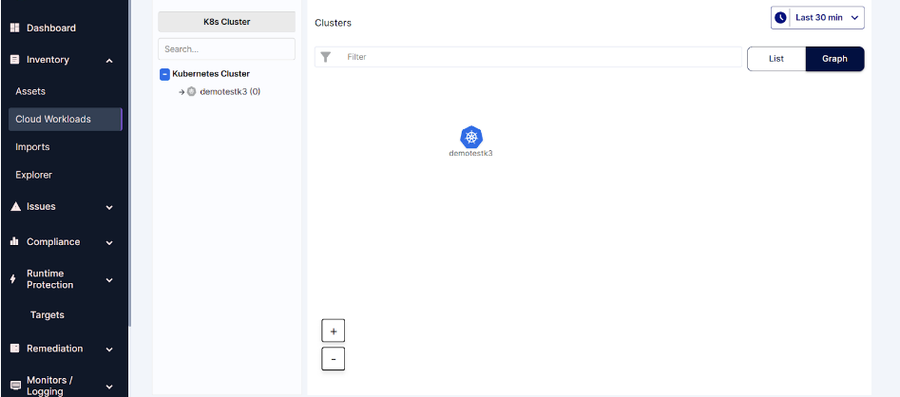Click the Inventory list icon
This screenshot has width=900, height=397.
[15, 60]
